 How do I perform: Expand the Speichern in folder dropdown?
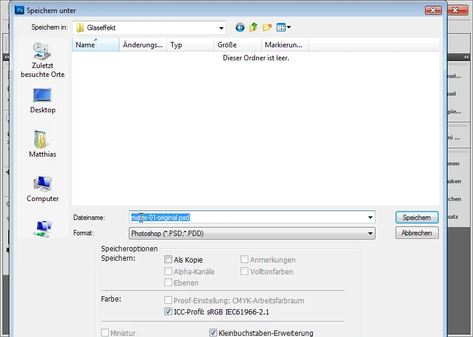click(x=221, y=28)
